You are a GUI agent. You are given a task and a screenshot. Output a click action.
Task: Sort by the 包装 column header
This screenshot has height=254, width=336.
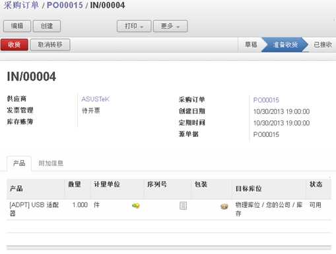tap(211, 189)
